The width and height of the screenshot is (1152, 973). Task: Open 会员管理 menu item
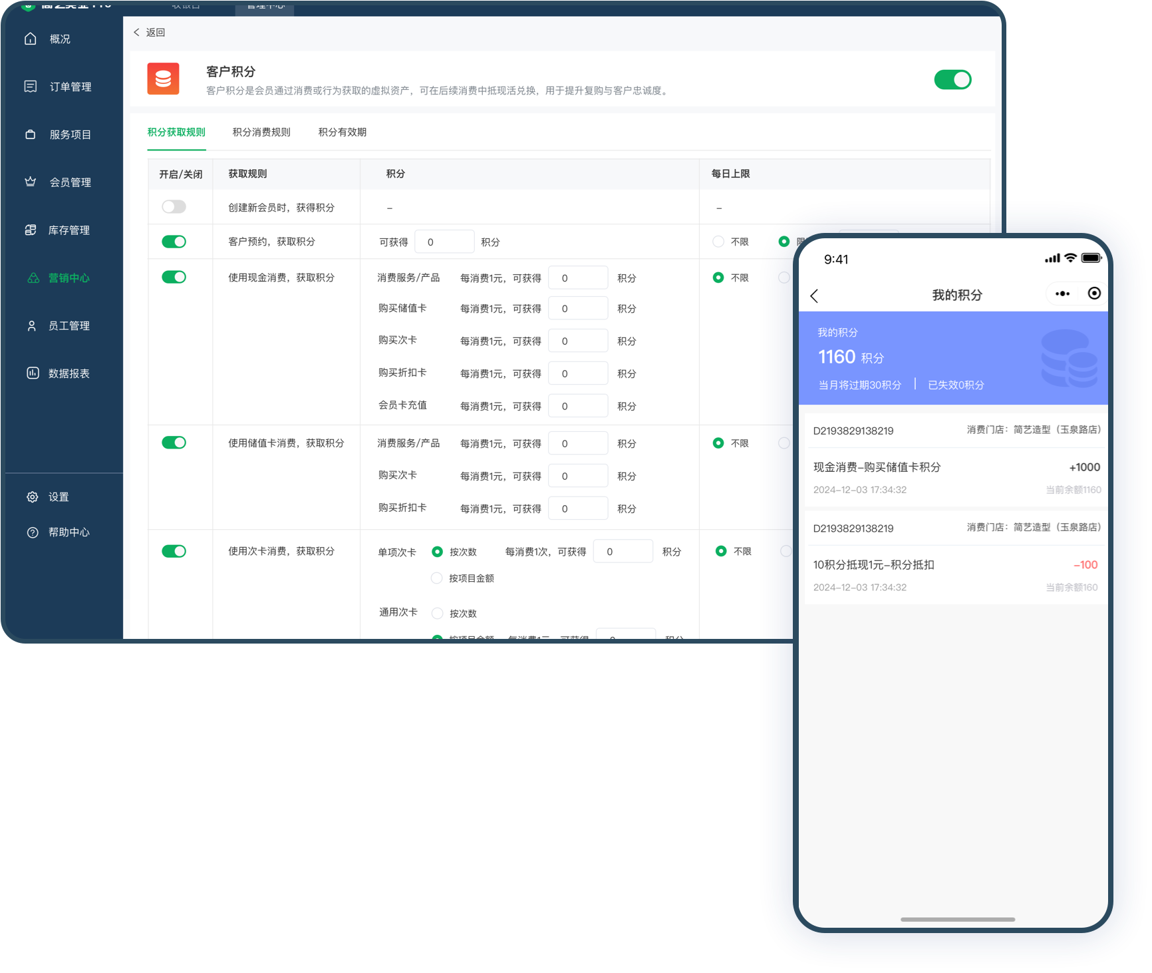coord(71,182)
